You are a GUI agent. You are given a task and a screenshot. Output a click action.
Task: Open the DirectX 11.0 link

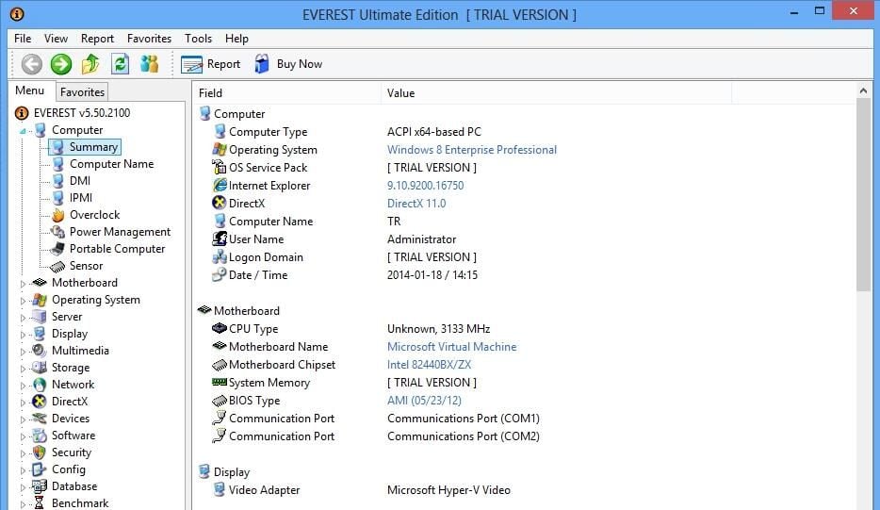click(416, 204)
